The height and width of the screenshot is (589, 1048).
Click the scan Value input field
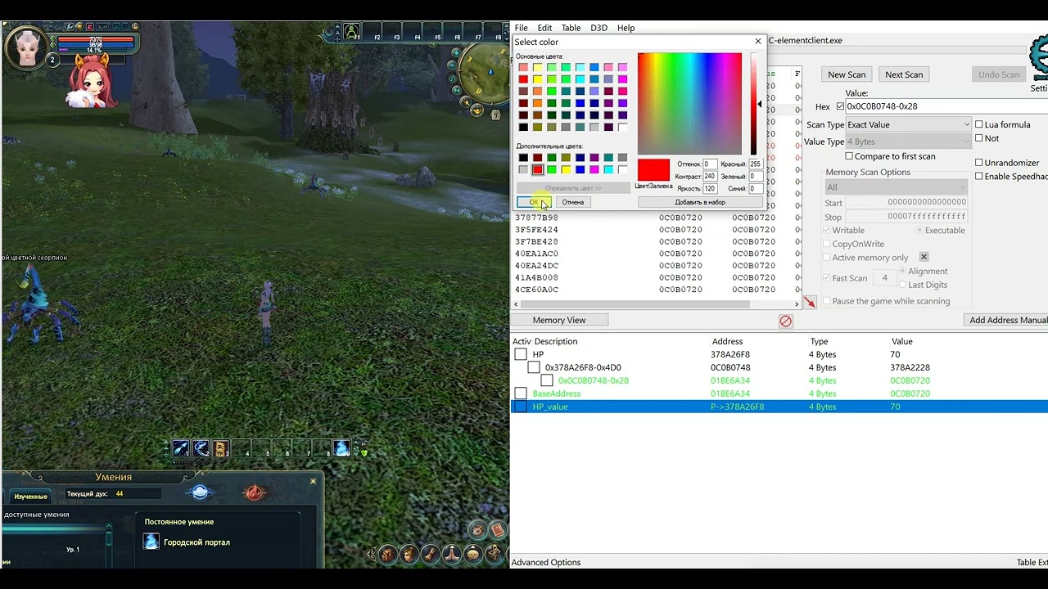pyautogui.click(x=946, y=106)
